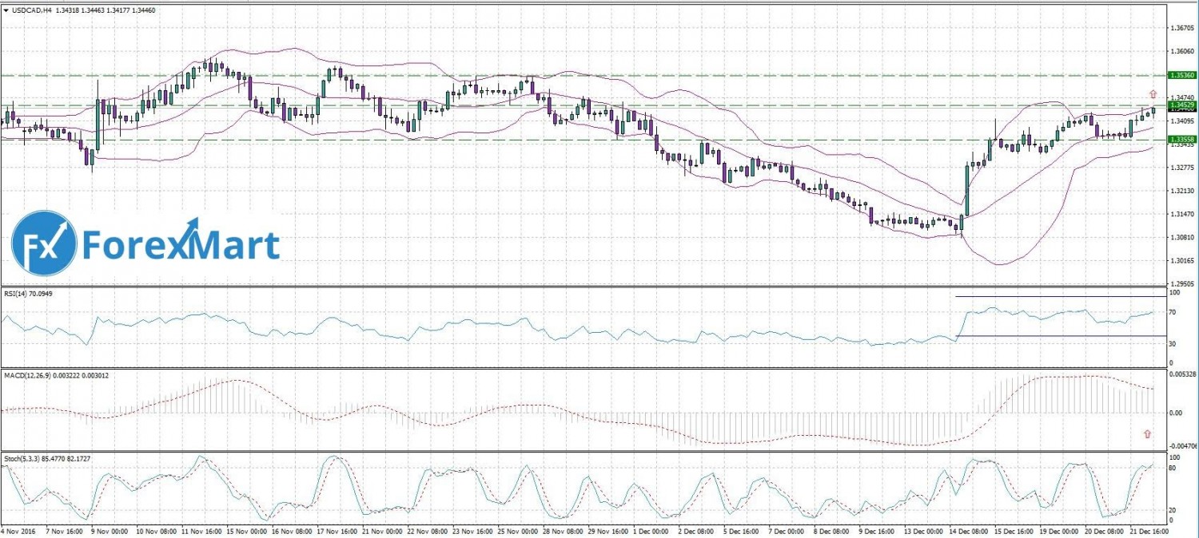Select the 1.35360 green price label

click(x=1181, y=75)
